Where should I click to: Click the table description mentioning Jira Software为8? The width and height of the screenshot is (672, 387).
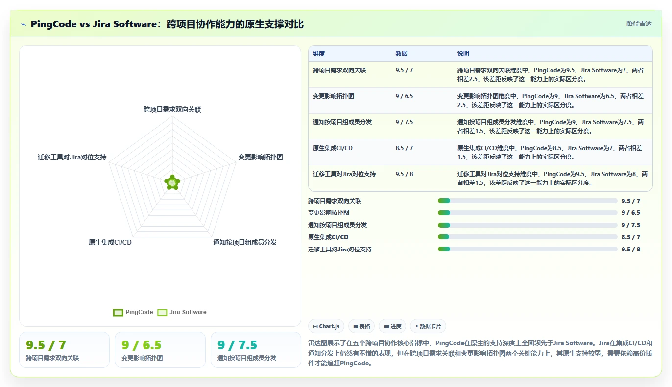pos(552,178)
